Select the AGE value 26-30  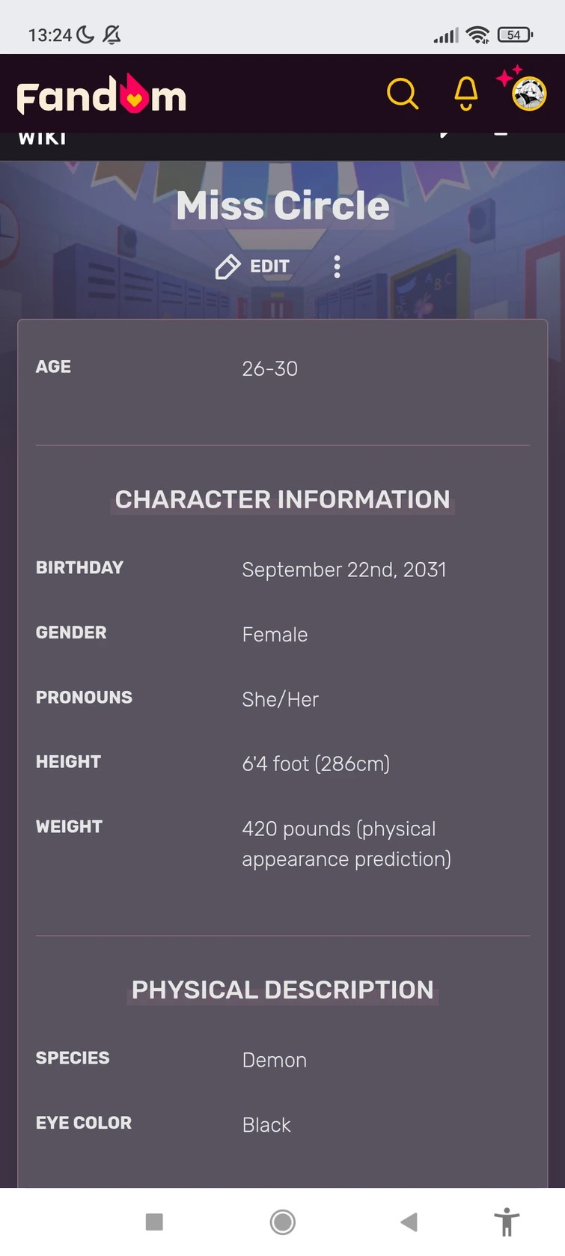[269, 368]
